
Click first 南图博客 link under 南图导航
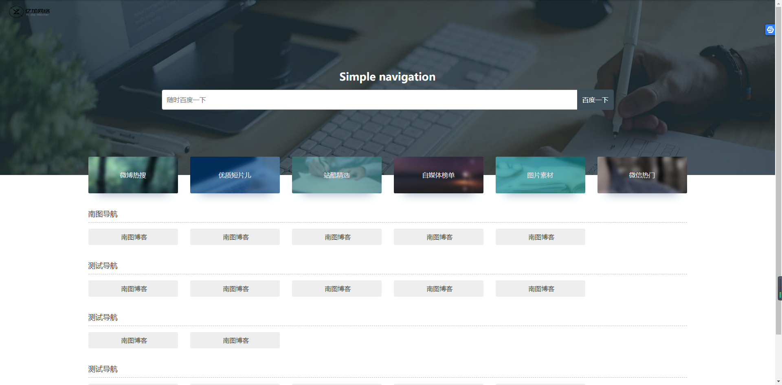[133, 237]
